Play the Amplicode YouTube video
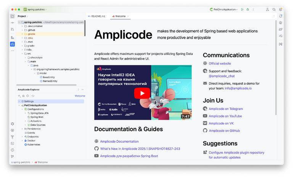The width and height of the screenshot is (293, 177). tap(143, 92)
